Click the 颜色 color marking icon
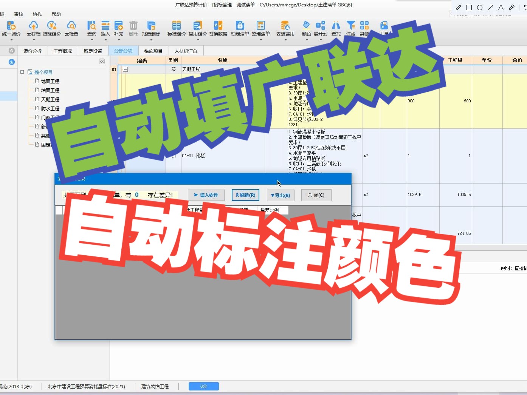 click(306, 26)
